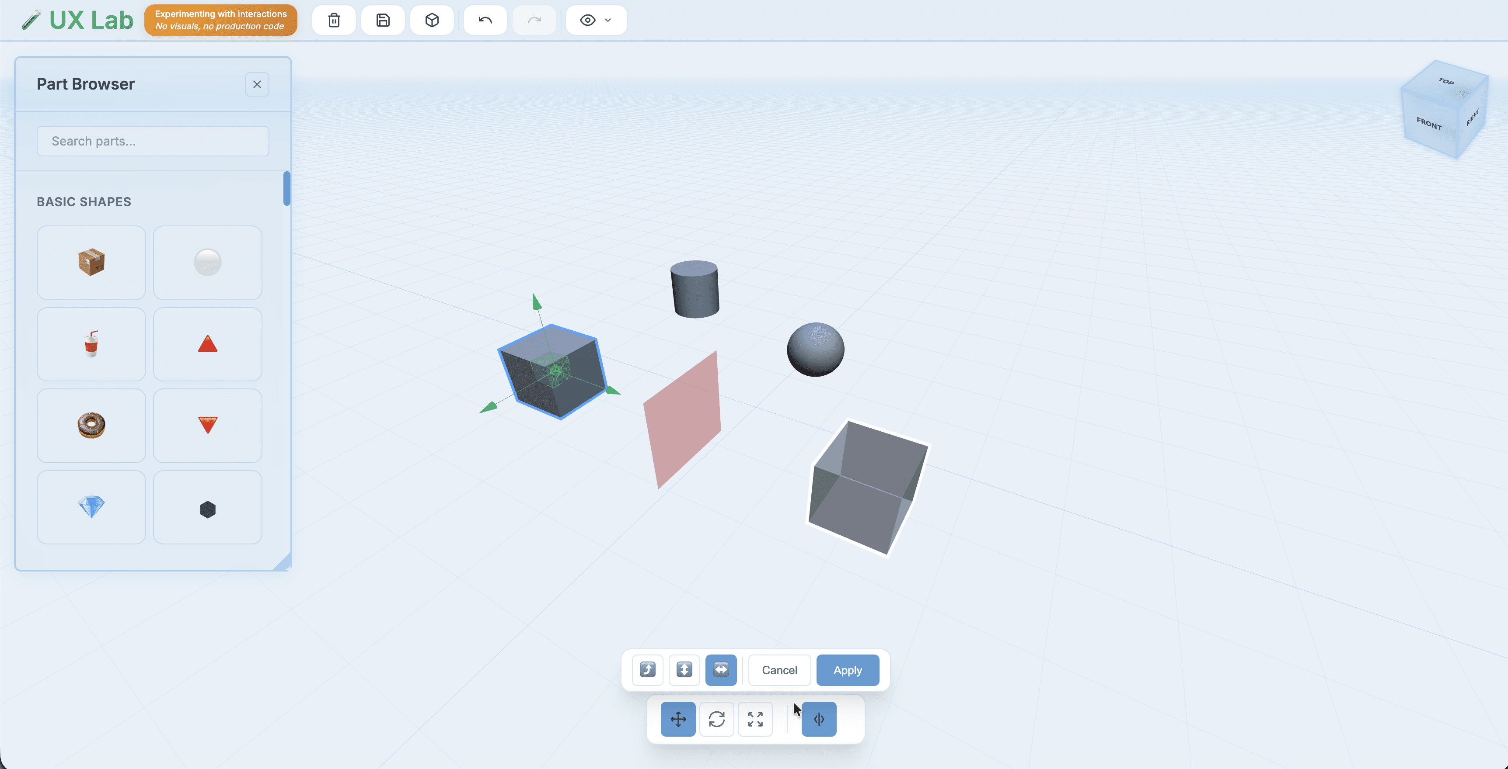This screenshot has height=769, width=1508.
Task: Click the TOP face of view cube
Action: [x=1446, y=82]
